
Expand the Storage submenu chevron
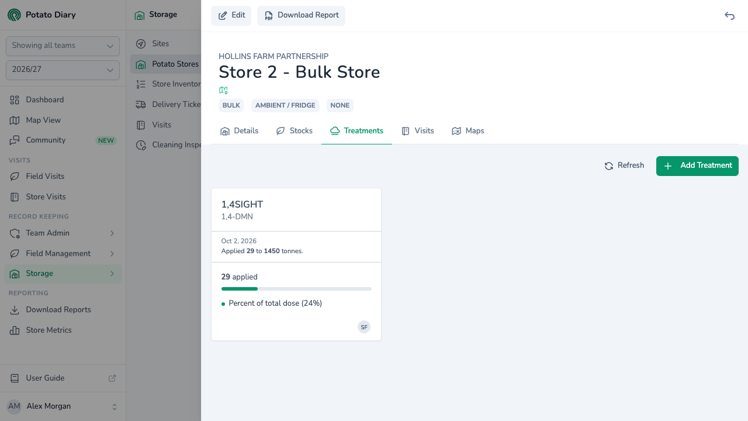tap(112, 274)
